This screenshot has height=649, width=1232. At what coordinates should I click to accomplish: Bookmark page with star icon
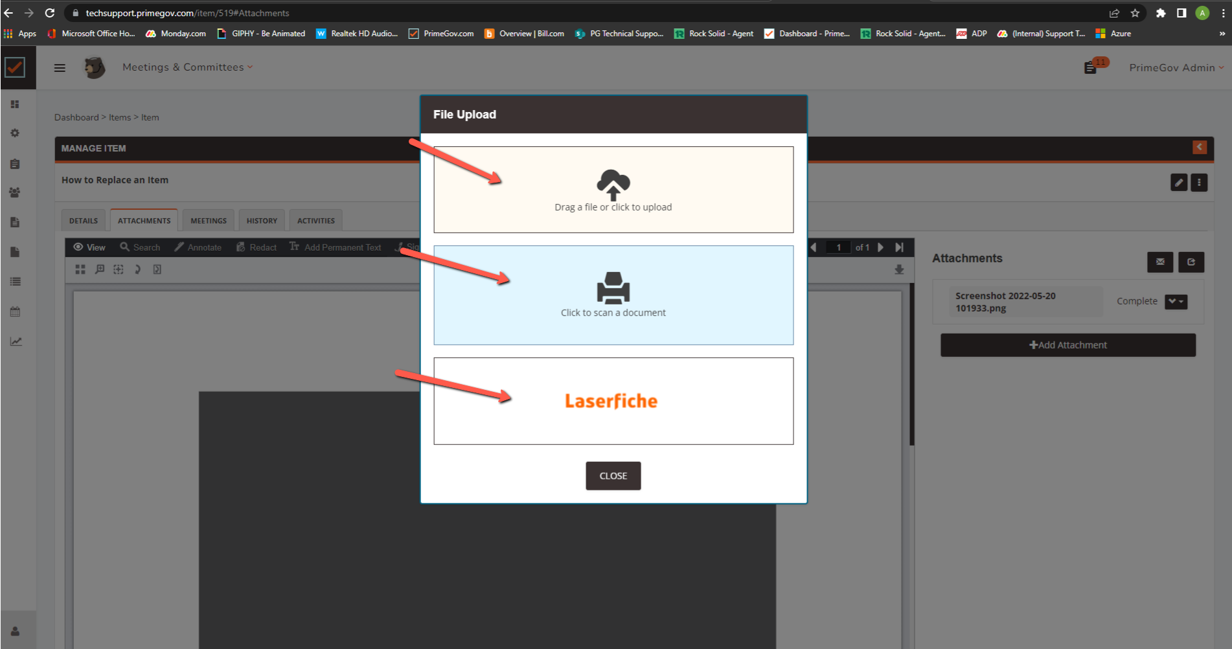click(x=1135, y=13)
